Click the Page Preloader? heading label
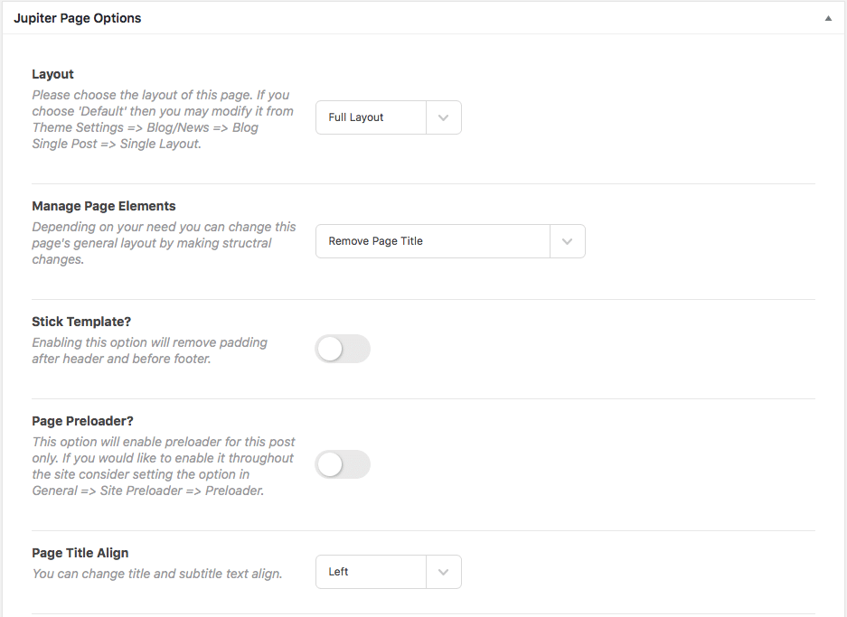The image size is (847, 617). click(82, 420)
